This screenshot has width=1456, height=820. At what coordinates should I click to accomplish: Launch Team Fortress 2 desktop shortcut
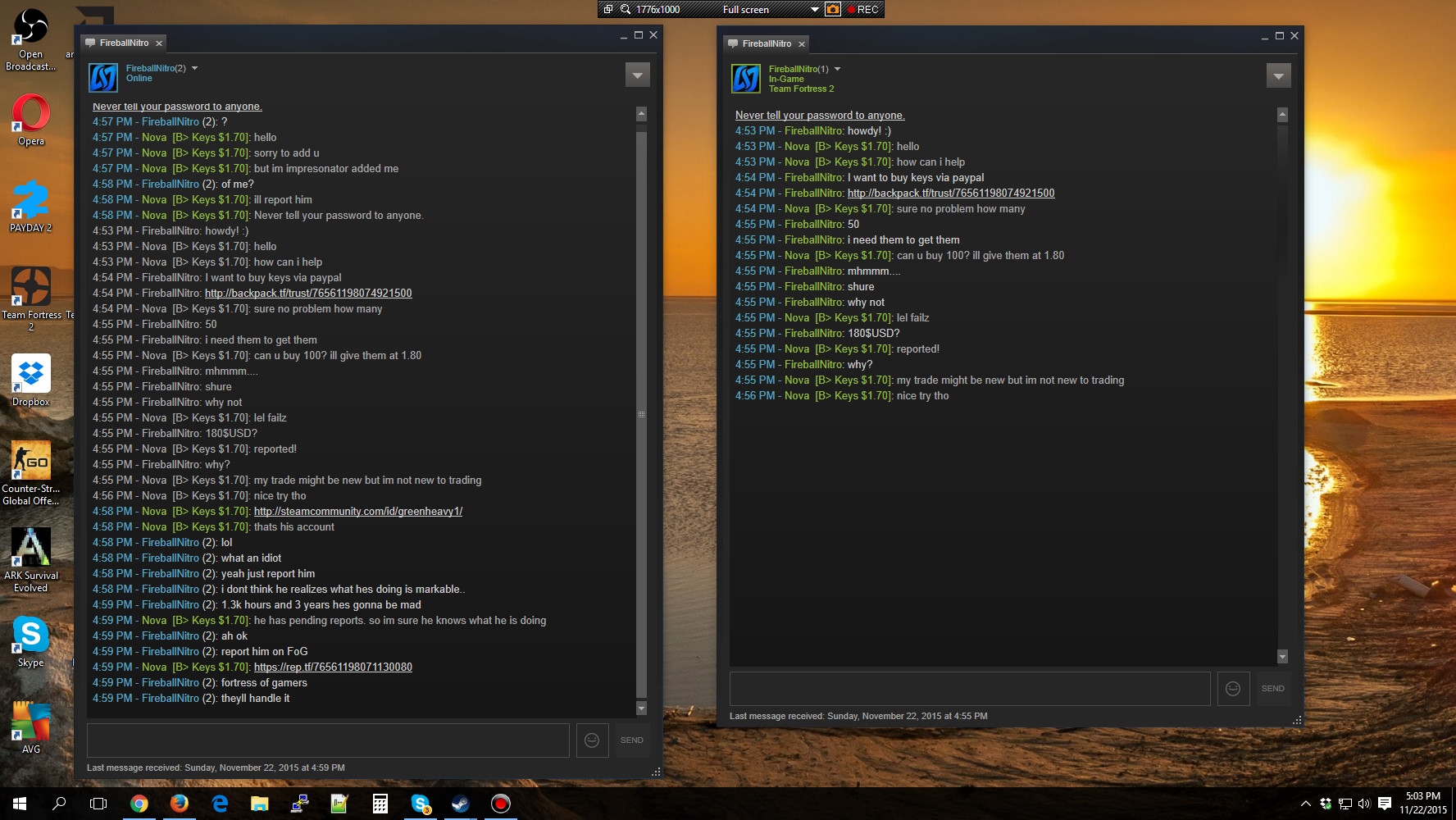[31, 288]
